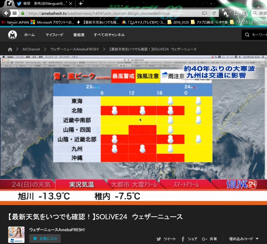
Task: Click the green padlock security icon
Action: 23,13
